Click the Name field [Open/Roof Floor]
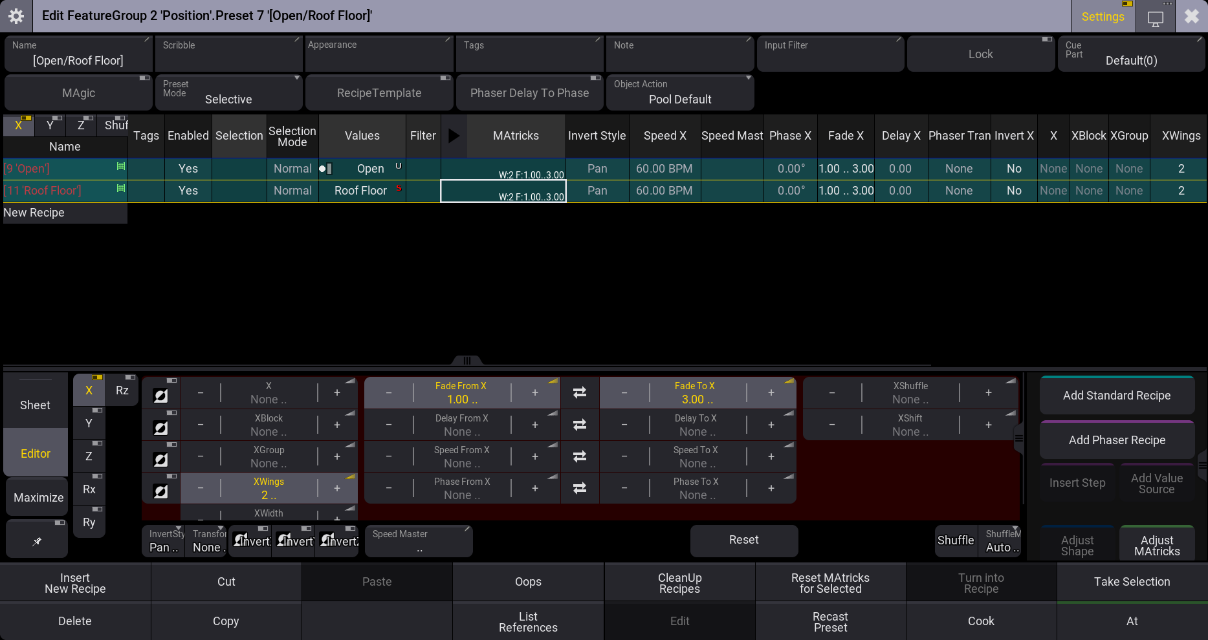The height and width of the screenshot is (640, 1208). tap(79, 54)
